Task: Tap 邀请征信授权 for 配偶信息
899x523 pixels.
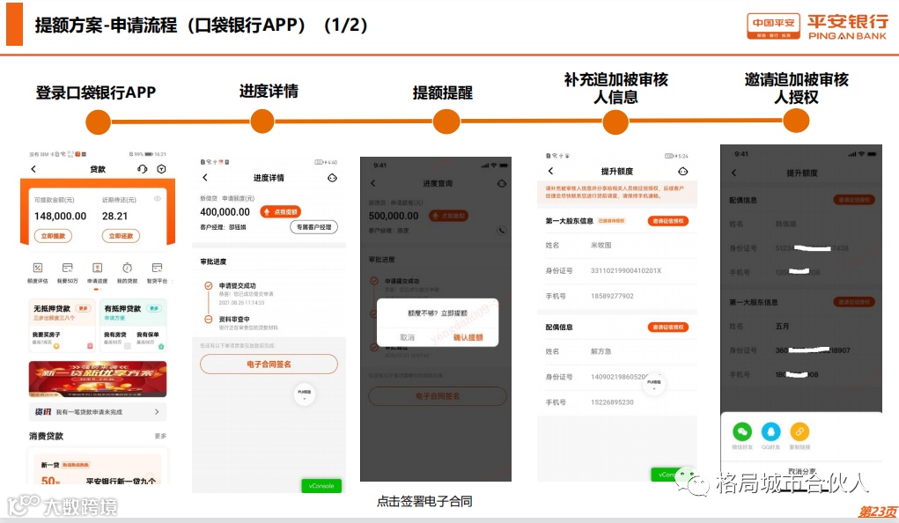Action: click(x=668, y=327)
